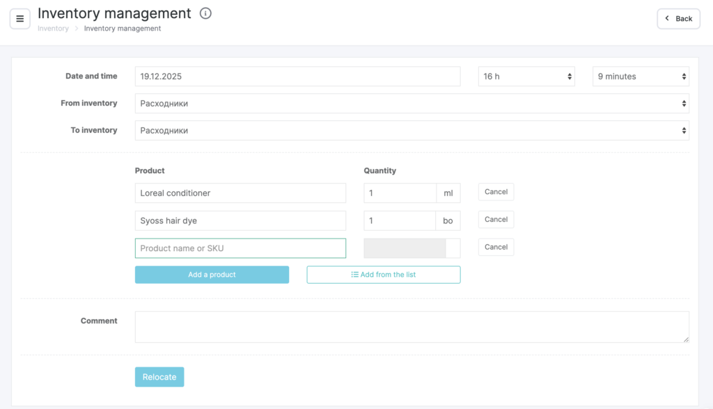Cancel the Syoss hair dye row
The image size is (713, 409).
[x=496, y=220]
